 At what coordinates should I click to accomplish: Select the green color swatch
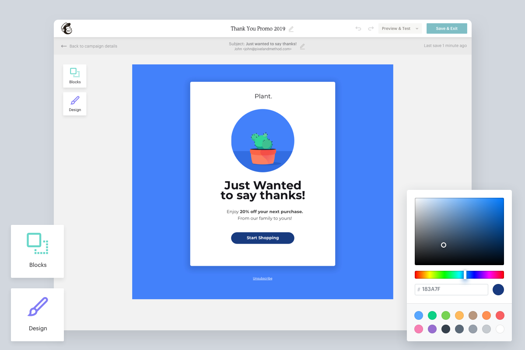[x=432, y=315]
